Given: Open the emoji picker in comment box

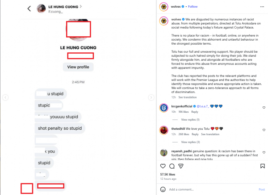Looking at the screenshot, I should (x=163, y=189).
